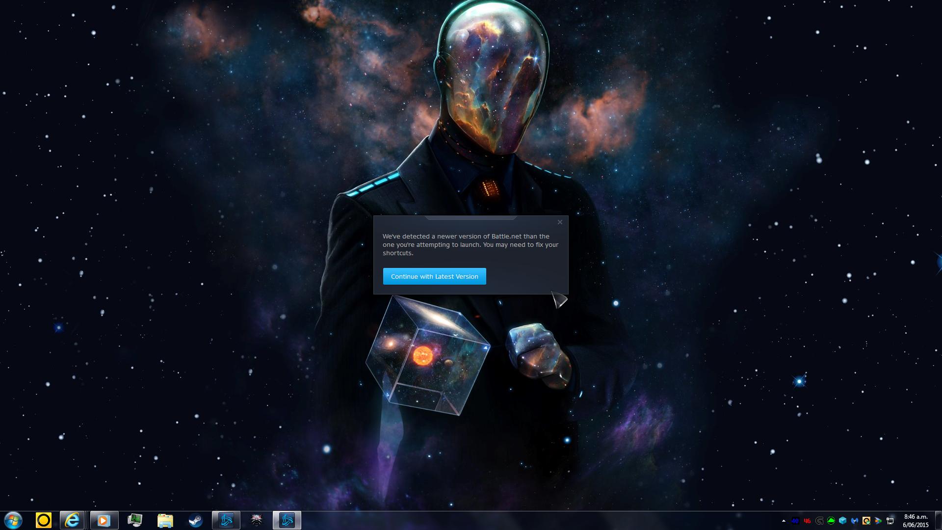Open the Witcher wolf medallion taskbar icon
942x530 pixels.
pyautogui.click(x=257, y=520)
